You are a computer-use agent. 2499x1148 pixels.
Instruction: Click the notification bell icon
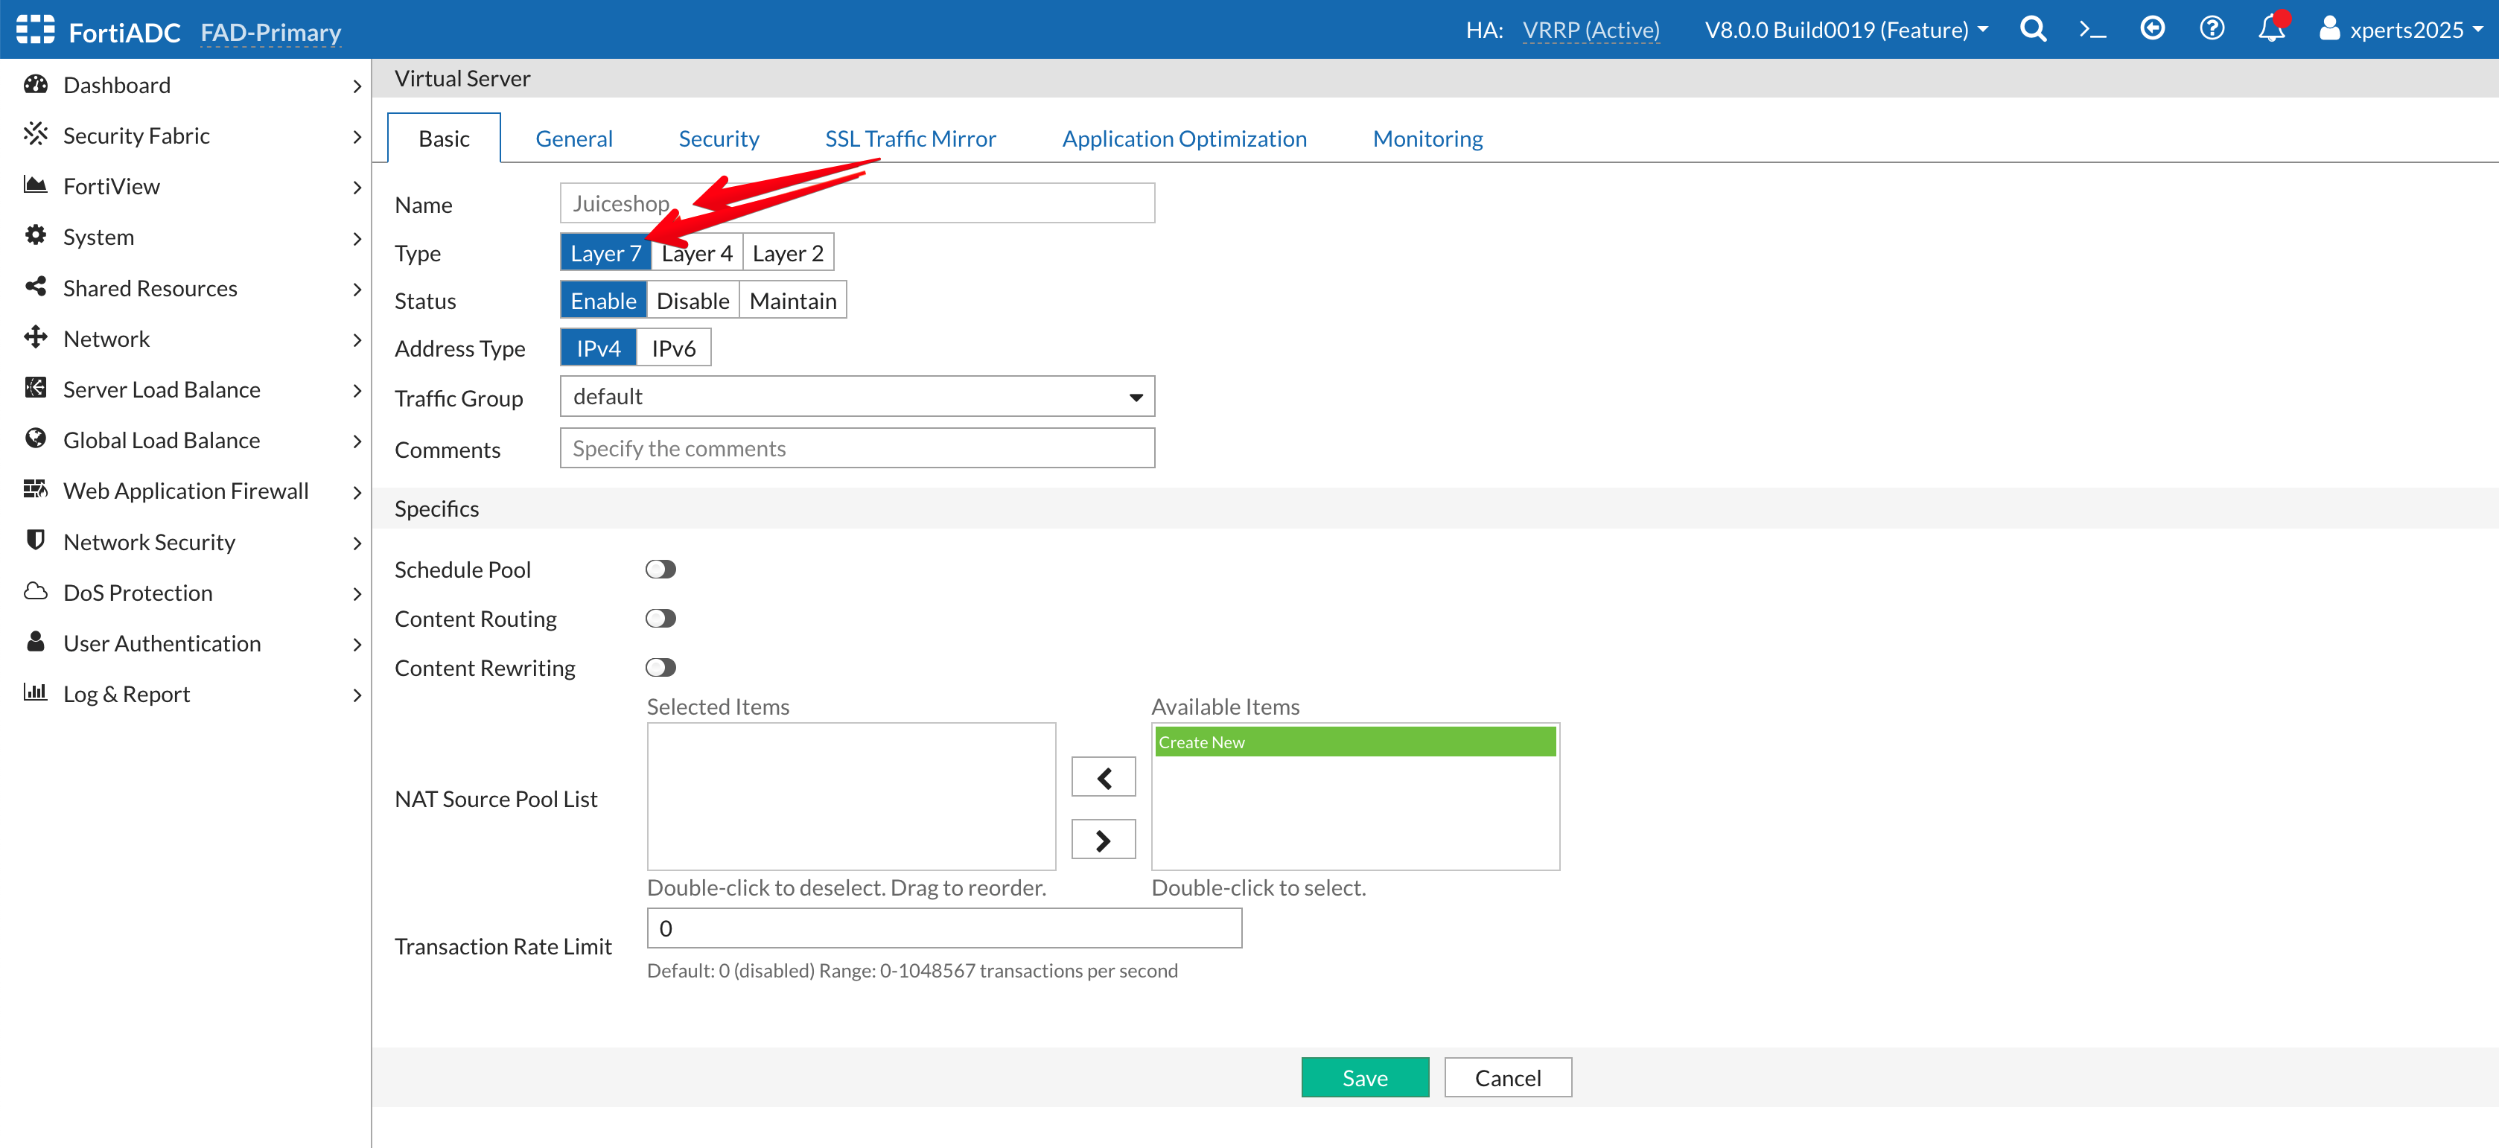click(x=2271, y=29)
